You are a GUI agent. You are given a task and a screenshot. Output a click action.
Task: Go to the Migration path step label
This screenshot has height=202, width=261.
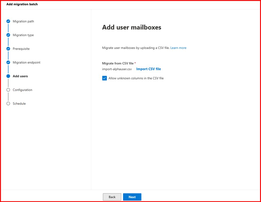click(23, 21)
